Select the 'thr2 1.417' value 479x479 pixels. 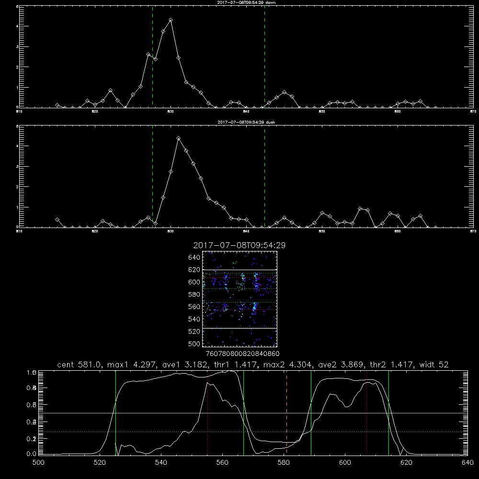[x=392, y=365]
